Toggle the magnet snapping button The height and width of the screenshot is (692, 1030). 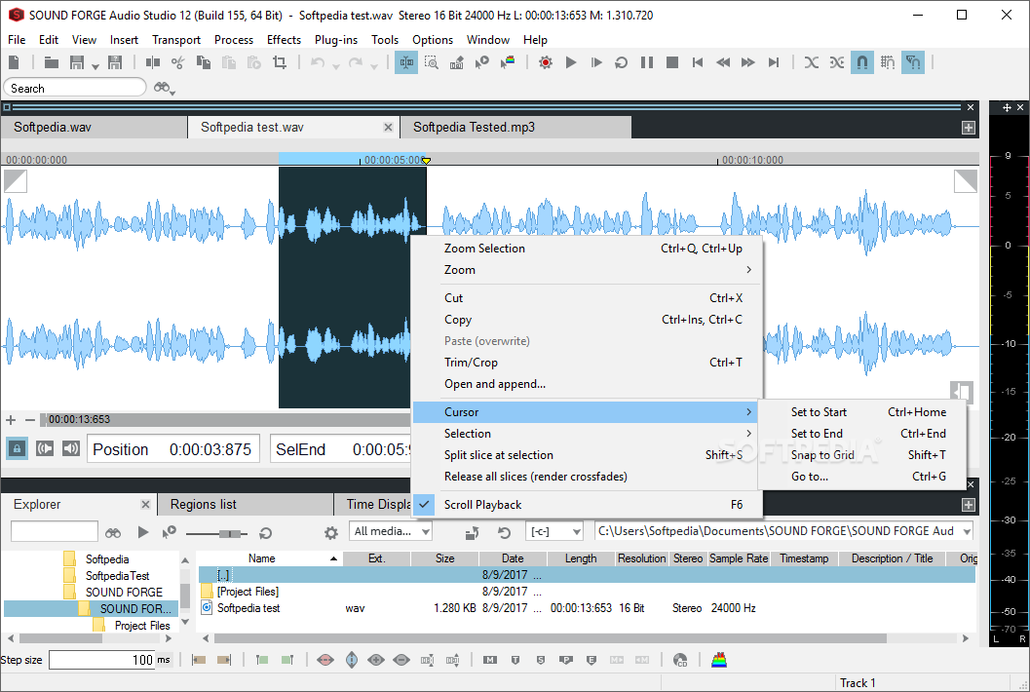click(861, 62)
